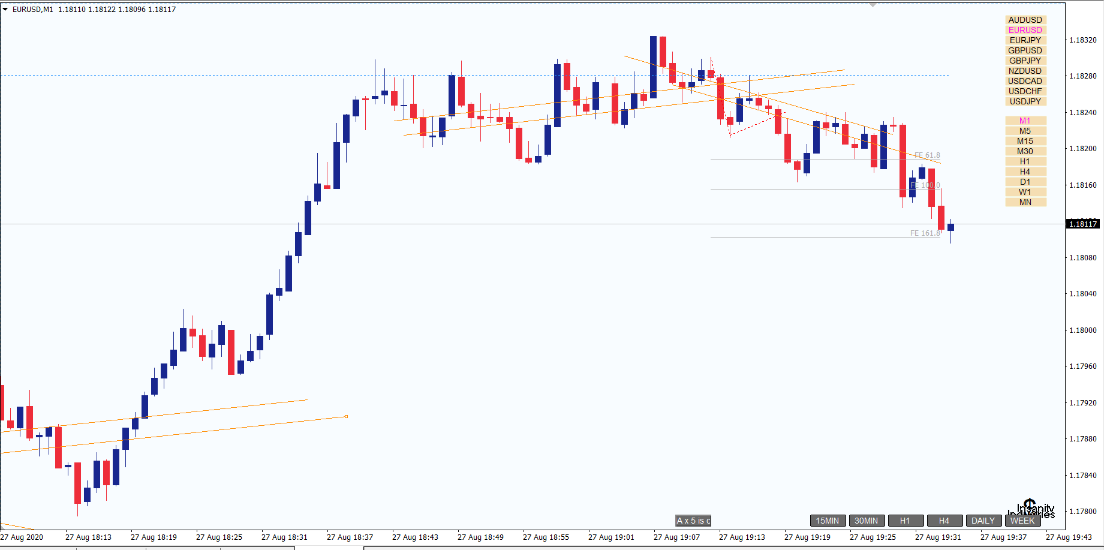Switch to the NZDUSD pair

tap(1025, 71)
